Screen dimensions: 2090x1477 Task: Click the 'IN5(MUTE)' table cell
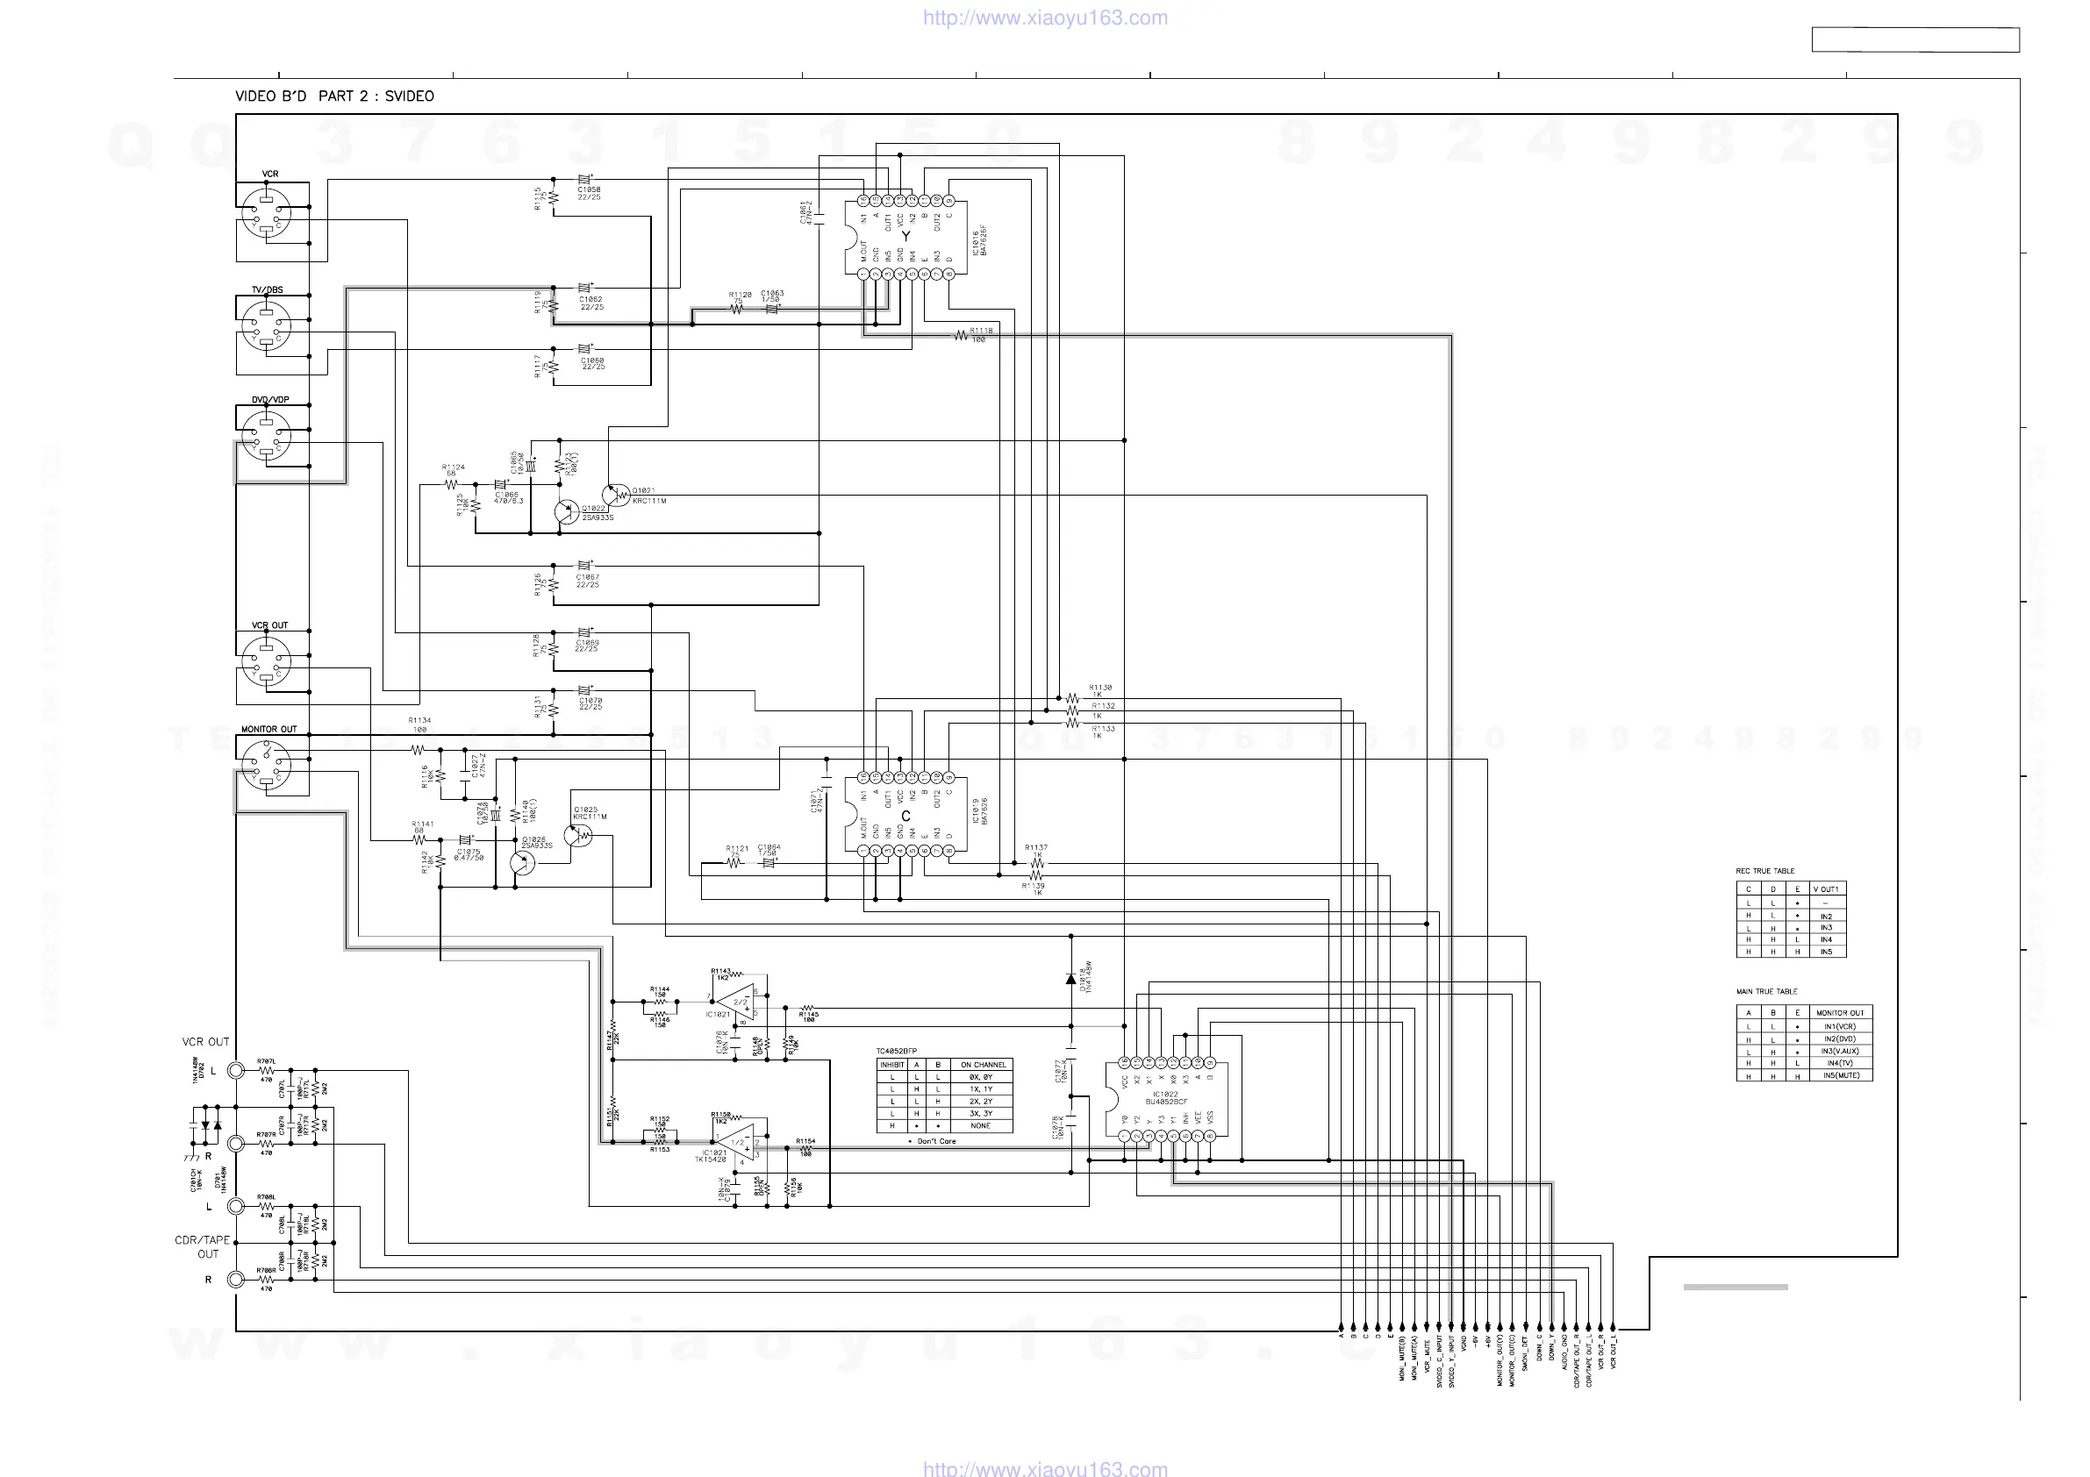pyautogui.click(x=1840, y=1075)
